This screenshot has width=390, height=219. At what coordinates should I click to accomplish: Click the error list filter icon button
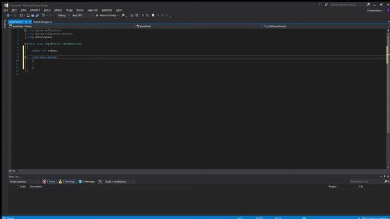pos(100,182)
